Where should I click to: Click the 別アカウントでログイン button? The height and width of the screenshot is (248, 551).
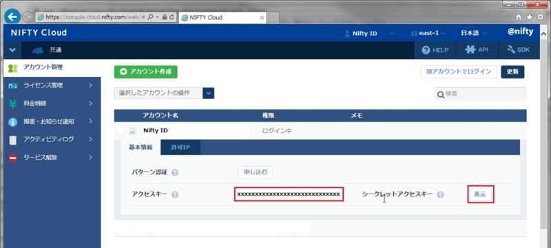459,72
